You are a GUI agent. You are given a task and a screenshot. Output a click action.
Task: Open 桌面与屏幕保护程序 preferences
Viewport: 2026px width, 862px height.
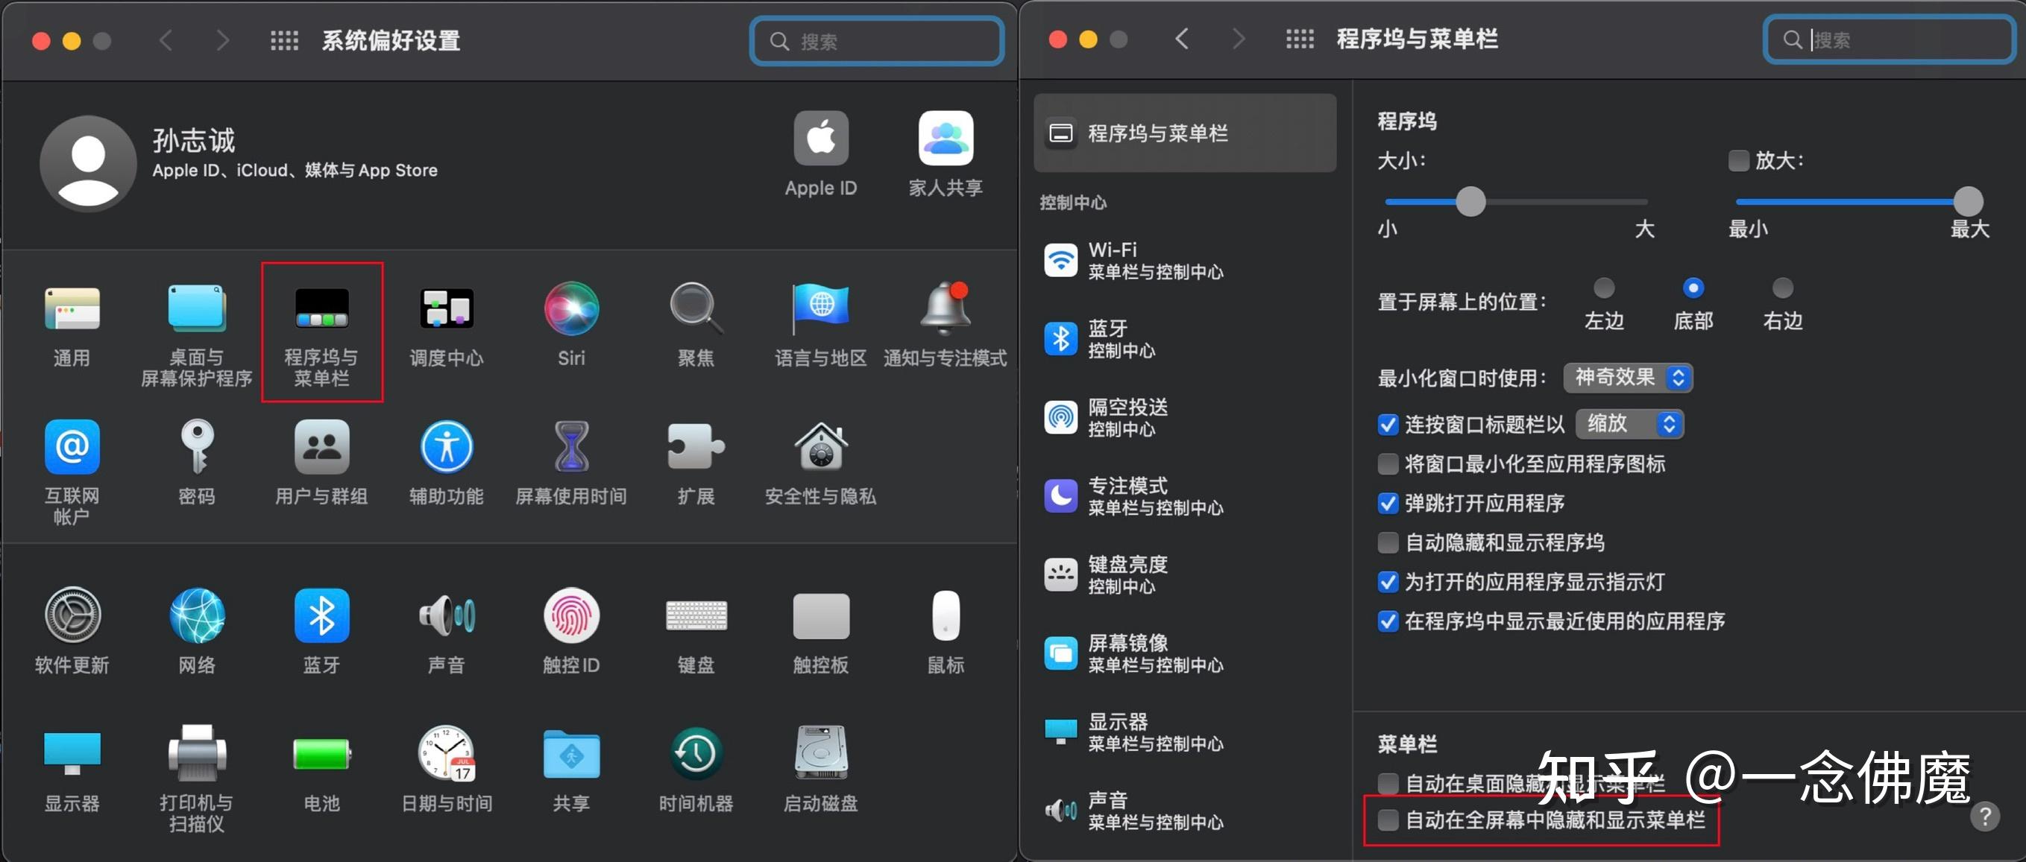197,308
